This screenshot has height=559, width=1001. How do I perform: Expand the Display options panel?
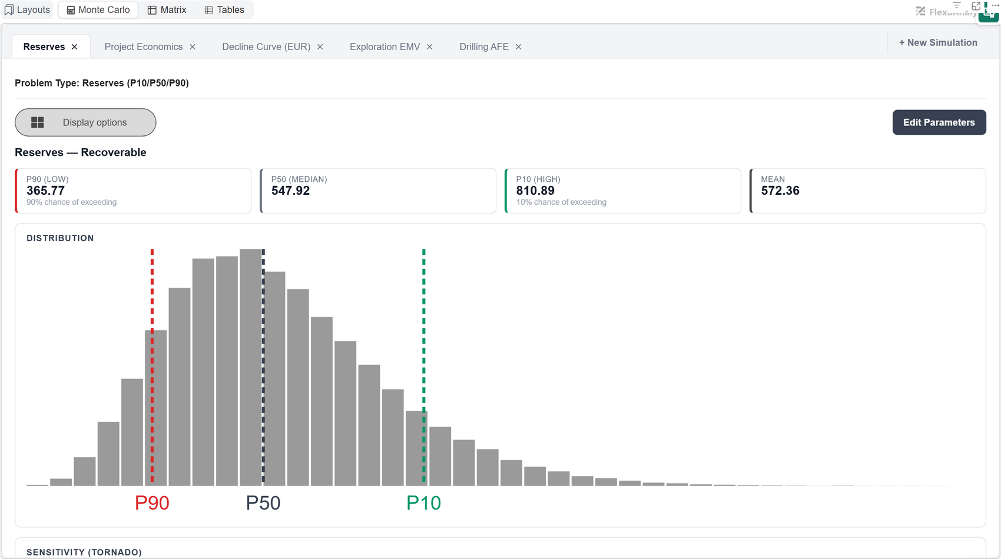[85, 122]
